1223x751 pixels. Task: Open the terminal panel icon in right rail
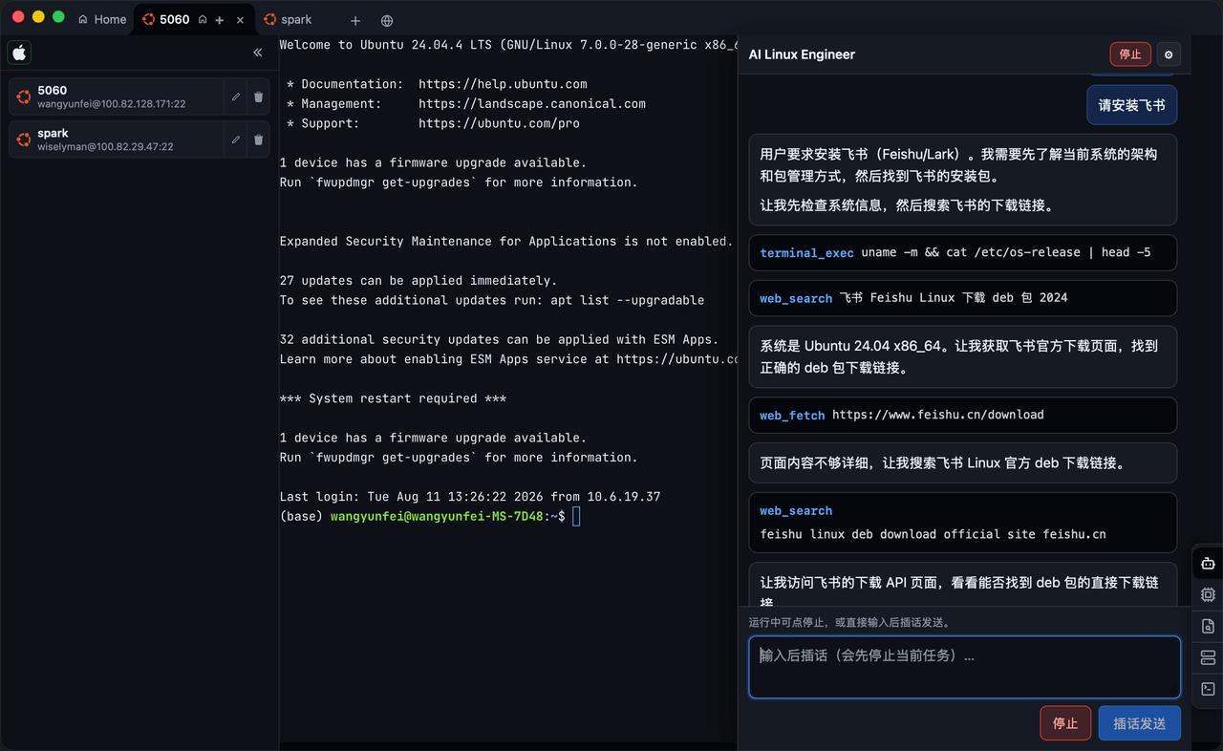[x=1208, y=689]
